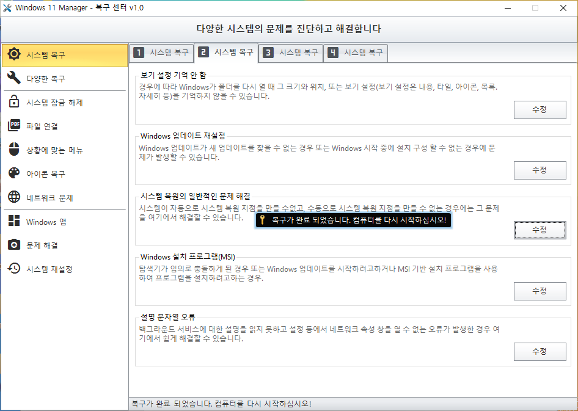Click 수정 for 보기 설정 기억 안 함

click(540, 110)
